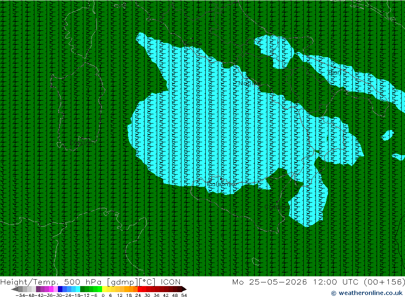Click the Cagliari city label
Screen dimensions: 405x297
tap(82, 143)
